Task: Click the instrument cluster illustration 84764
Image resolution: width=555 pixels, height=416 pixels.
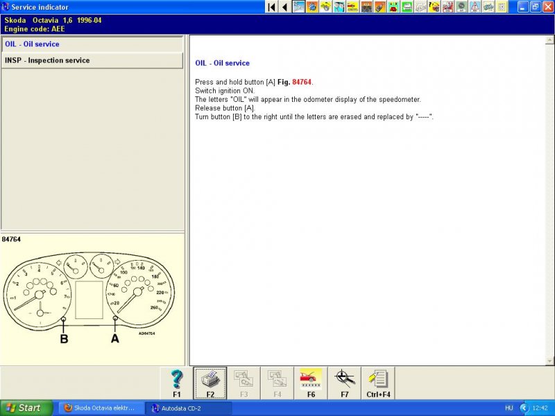Action: [89, 297]
